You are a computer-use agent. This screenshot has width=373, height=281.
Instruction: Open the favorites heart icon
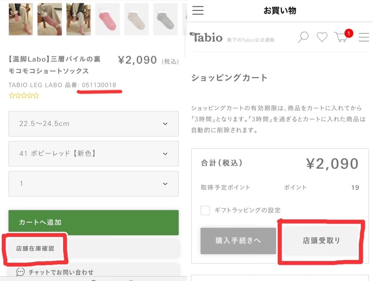[x=322, y=37]
